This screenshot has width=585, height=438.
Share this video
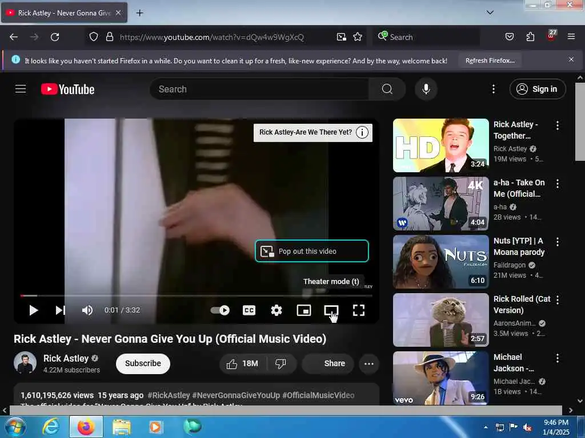coord(328,363)
